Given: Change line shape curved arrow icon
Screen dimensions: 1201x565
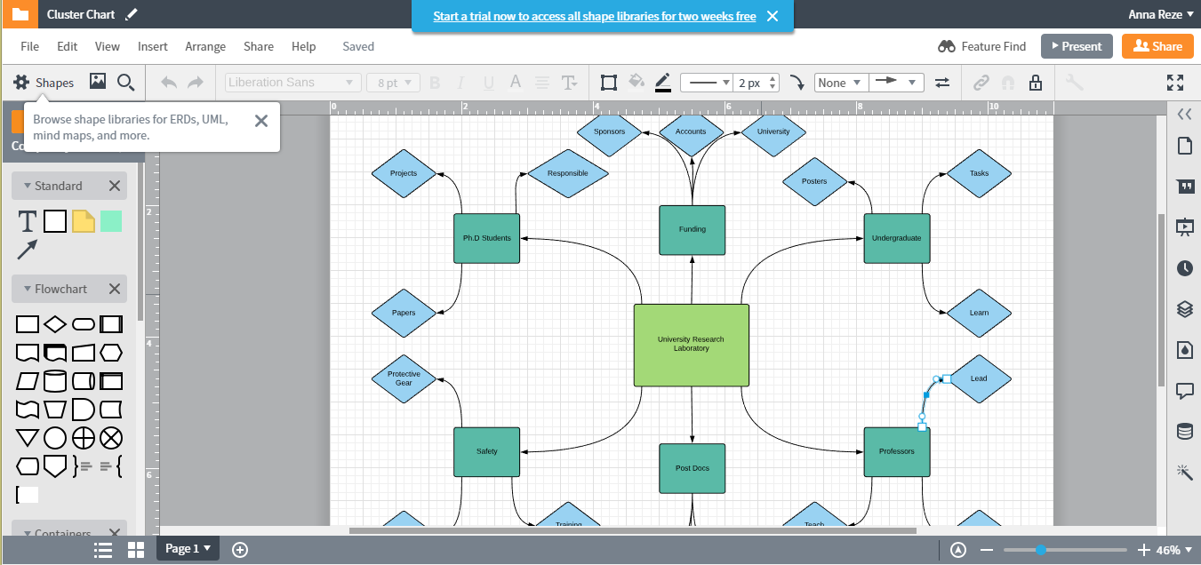Looking at the screenshot, I should pos(797,83).
